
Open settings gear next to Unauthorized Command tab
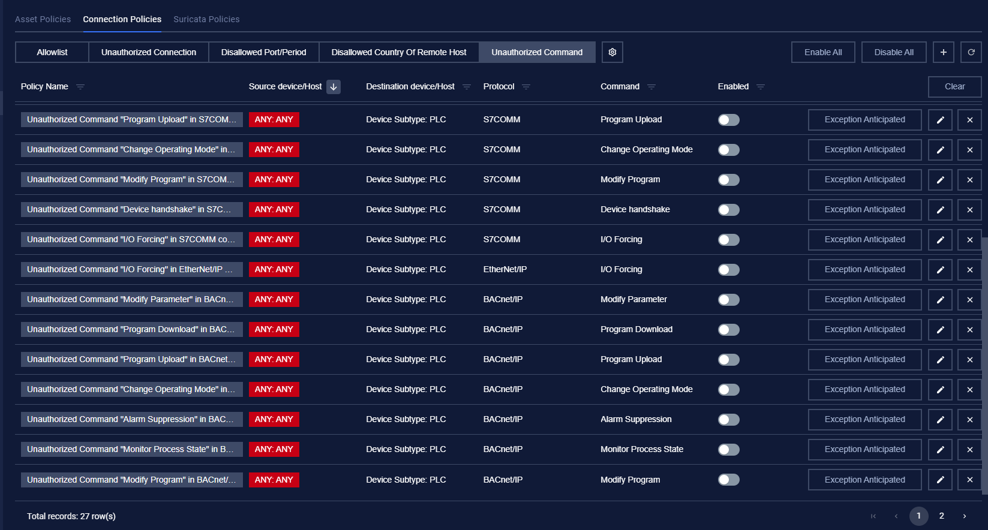(612, 52)
